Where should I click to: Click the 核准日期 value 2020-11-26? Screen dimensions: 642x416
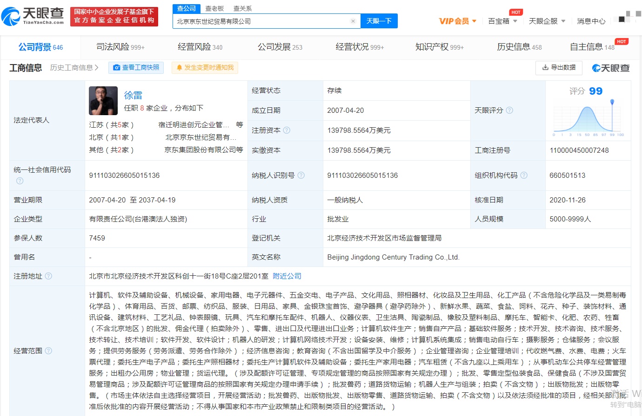point(568,200)
